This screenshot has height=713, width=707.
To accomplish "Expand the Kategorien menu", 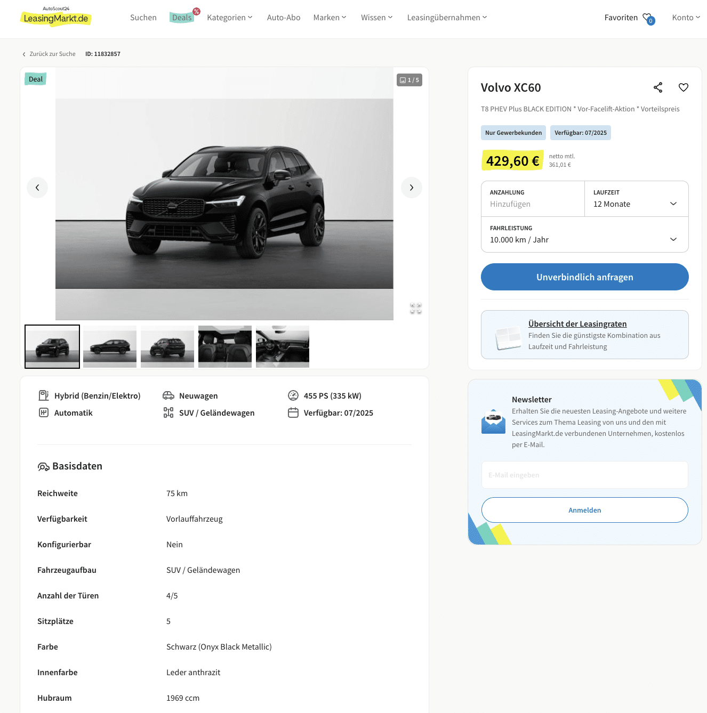I will pos(230,18).
